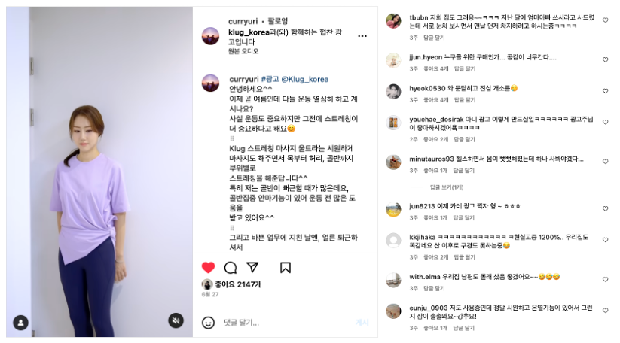Viewport: 620px width, 343px height.
Task: Share post via paper plane icon
Action: coord(252,267)
